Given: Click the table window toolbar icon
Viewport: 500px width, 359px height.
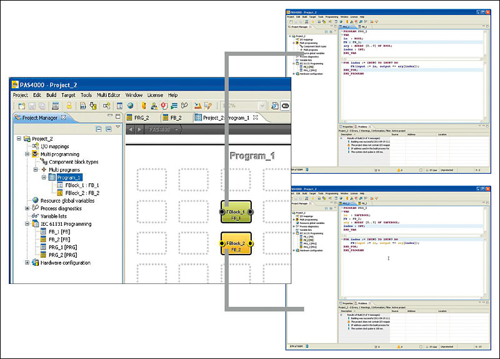Looking at the screenshot, I should [119, 106].
